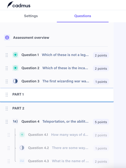
Task: Click the drag handle beside PART 2
Action: pos(7,108)
